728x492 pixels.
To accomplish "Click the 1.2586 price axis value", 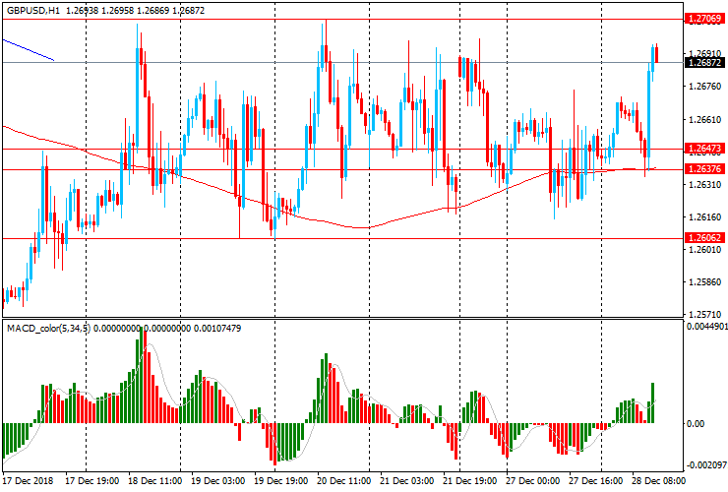I will pyautogui.click(x=702, y=282).
